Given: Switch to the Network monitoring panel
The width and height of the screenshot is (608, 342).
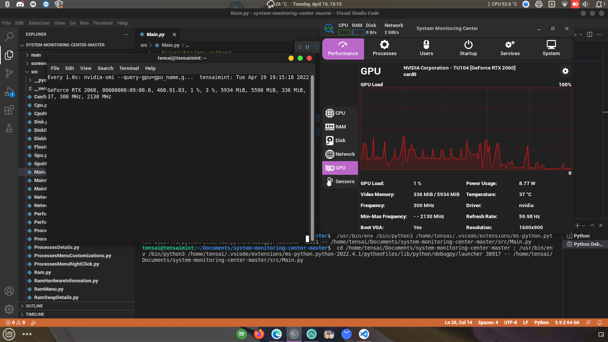Looking at the screenshot, I should point(339,154).
